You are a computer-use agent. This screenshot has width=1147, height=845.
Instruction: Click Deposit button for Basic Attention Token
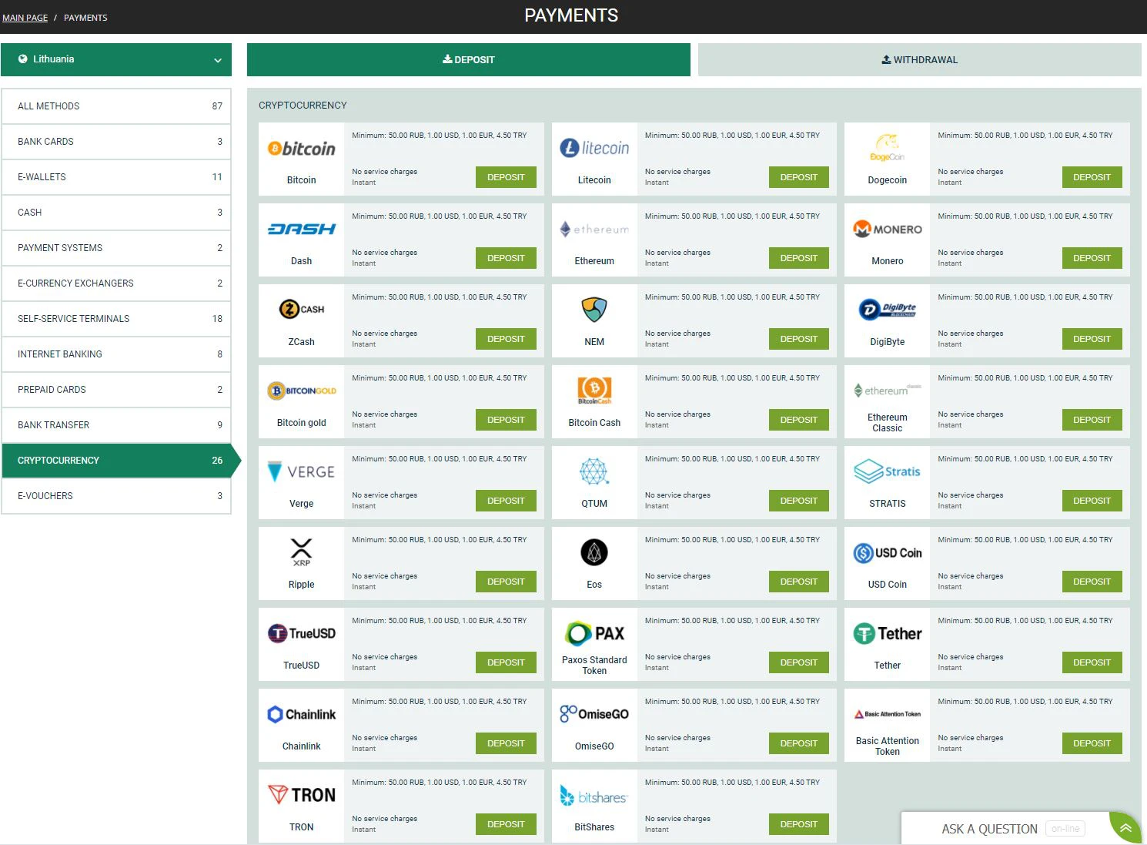coord(1092,743)
